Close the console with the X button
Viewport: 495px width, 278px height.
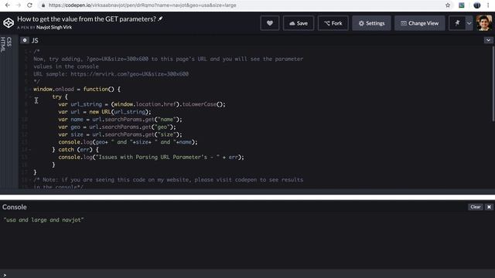point(489,207)
